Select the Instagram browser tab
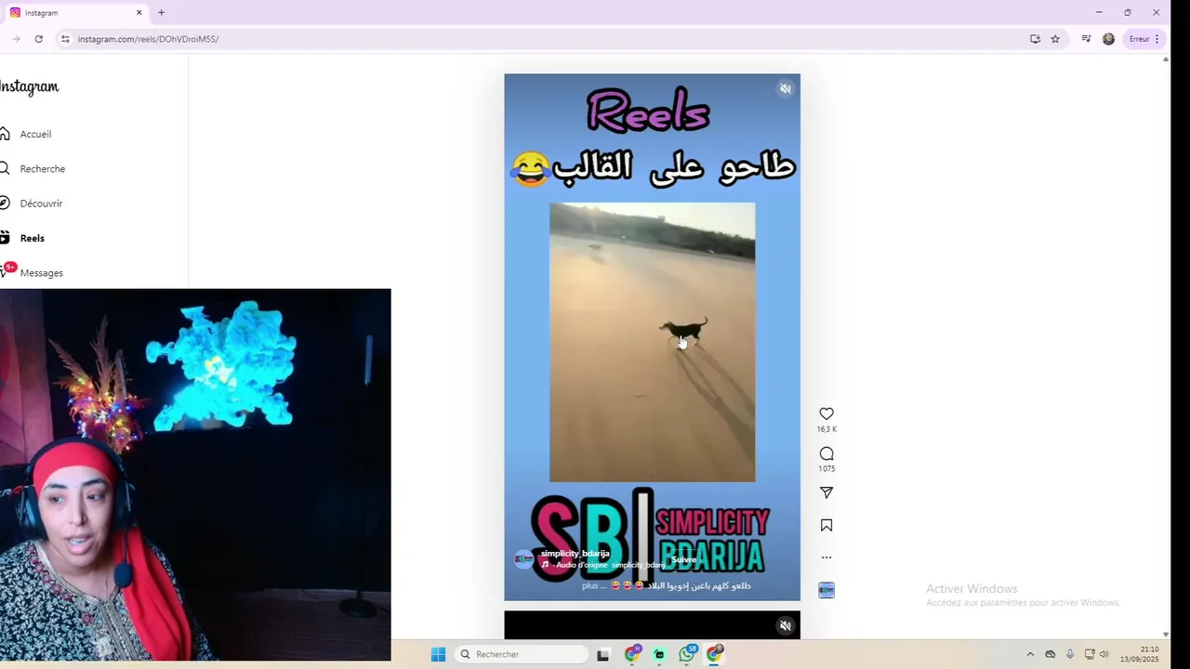1190x669 pixels. 76,13
